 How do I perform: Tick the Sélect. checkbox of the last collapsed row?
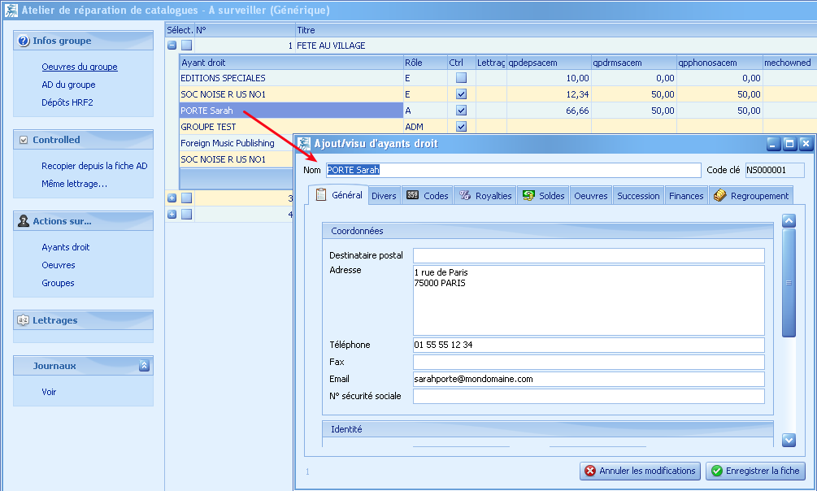(186, 215)
